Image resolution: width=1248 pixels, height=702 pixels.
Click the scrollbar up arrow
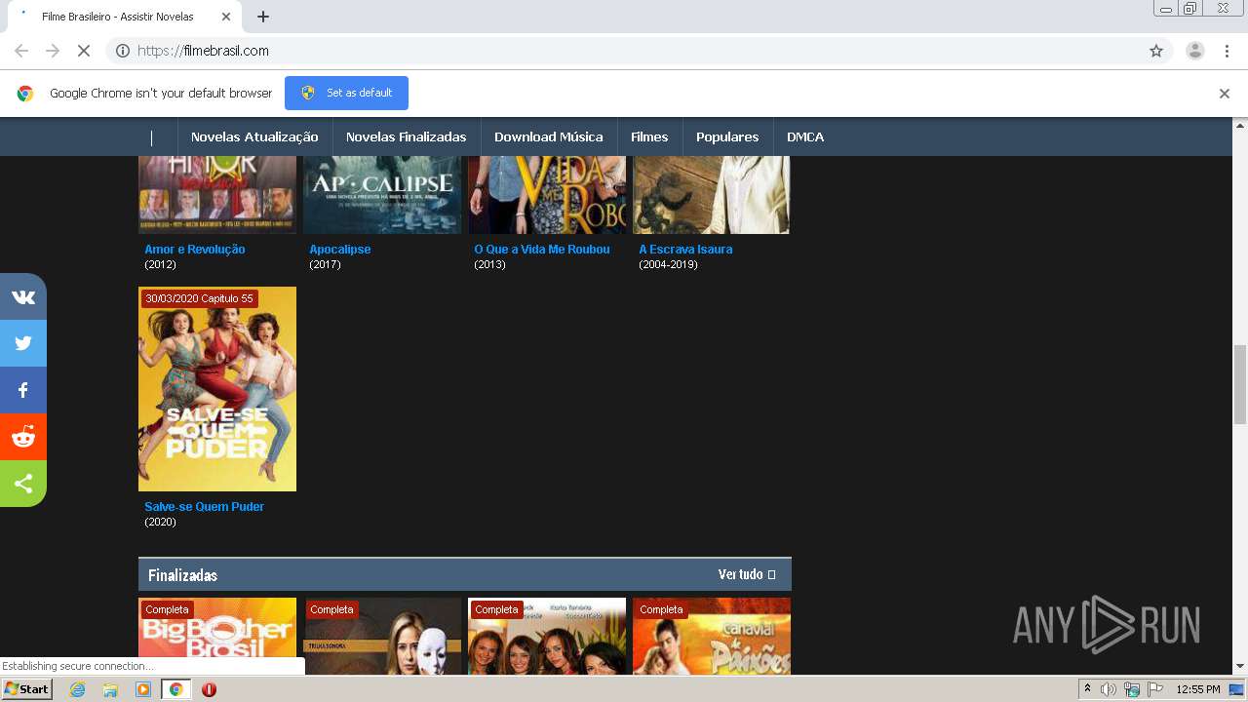click(1240, 125)
